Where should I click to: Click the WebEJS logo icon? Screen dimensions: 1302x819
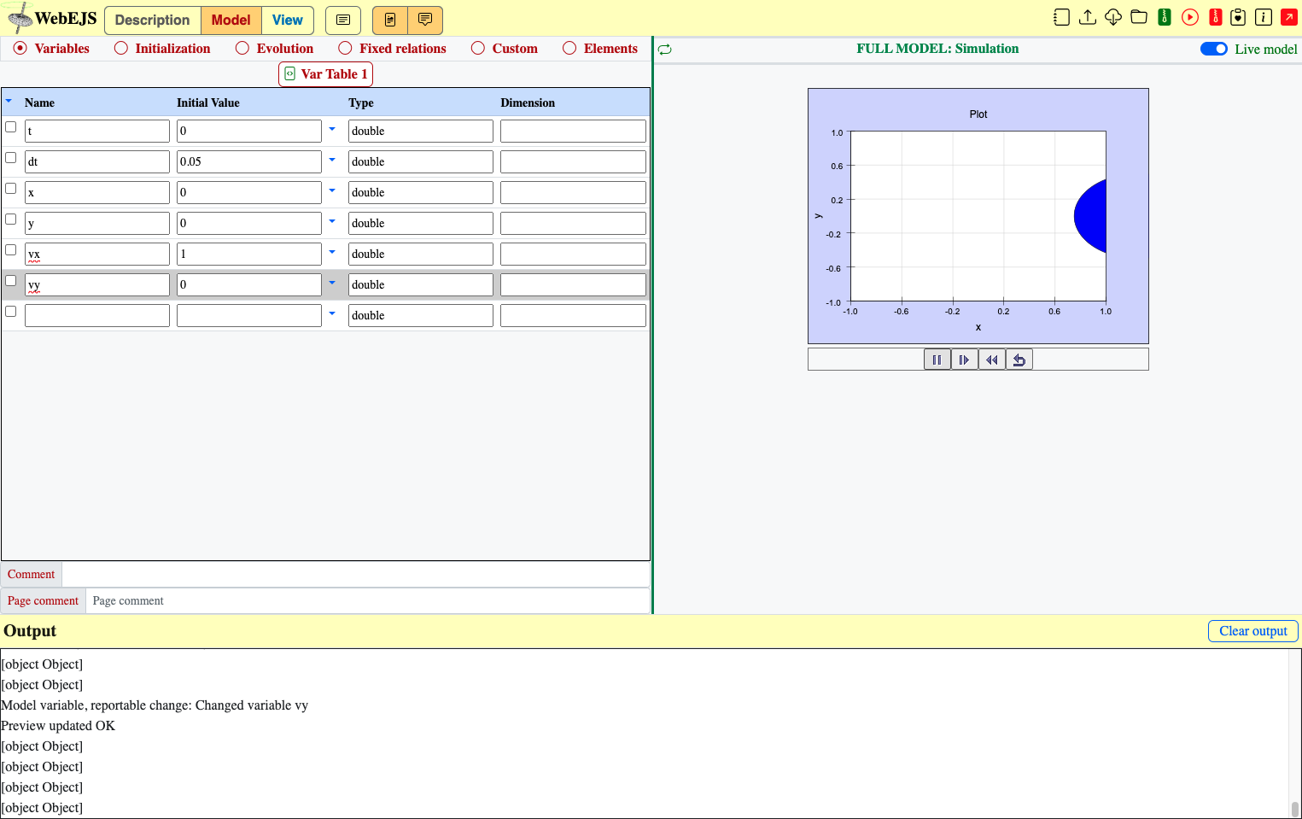(x=19, y=19)
